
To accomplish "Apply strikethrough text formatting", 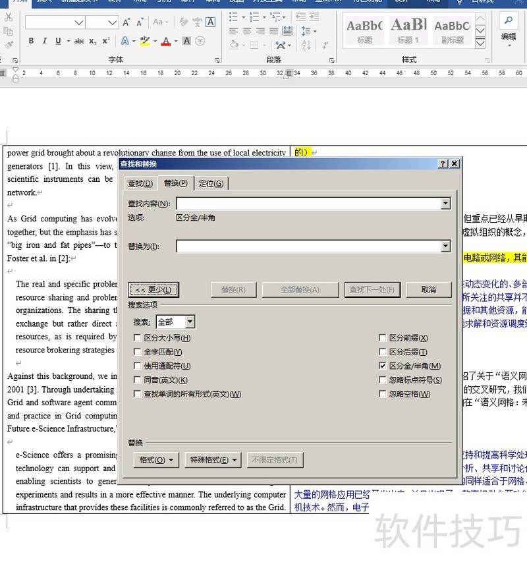I will coord(79,41).
